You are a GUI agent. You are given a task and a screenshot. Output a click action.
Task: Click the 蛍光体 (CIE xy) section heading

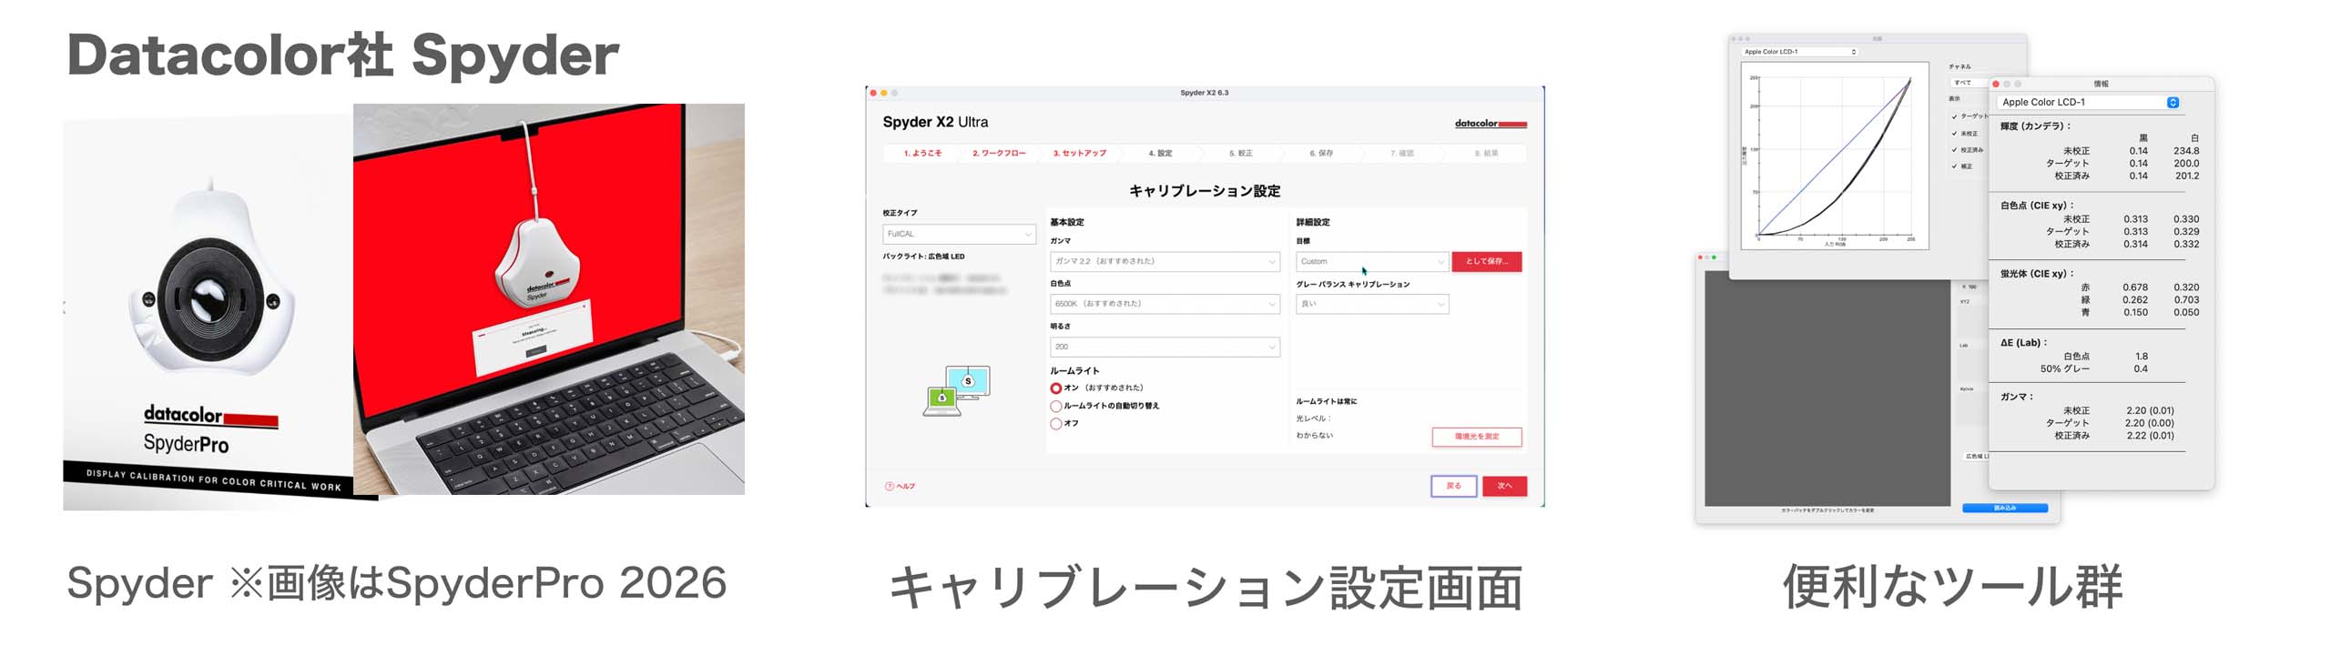point(2037,274)
